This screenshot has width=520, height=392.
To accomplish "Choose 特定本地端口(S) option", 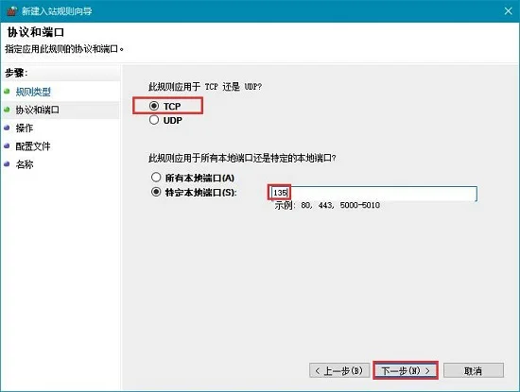I will point(156,192).
